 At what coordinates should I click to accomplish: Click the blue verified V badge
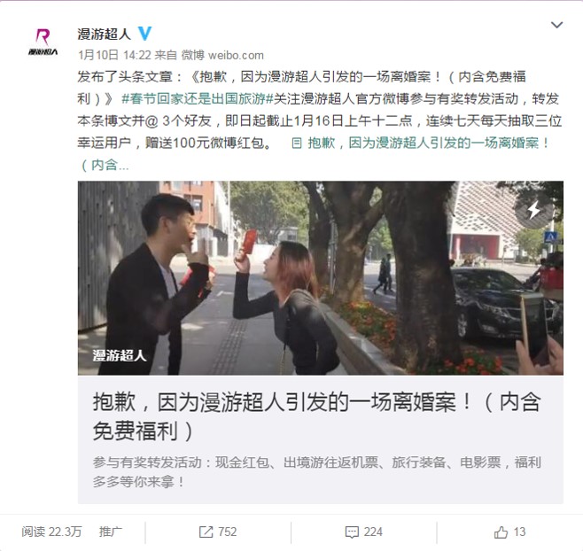145,34
